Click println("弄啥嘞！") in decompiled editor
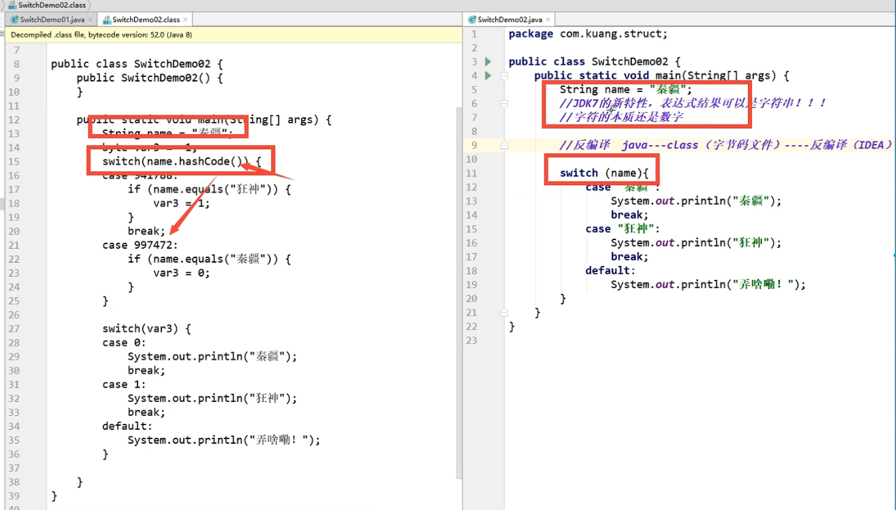 [224, 440]
